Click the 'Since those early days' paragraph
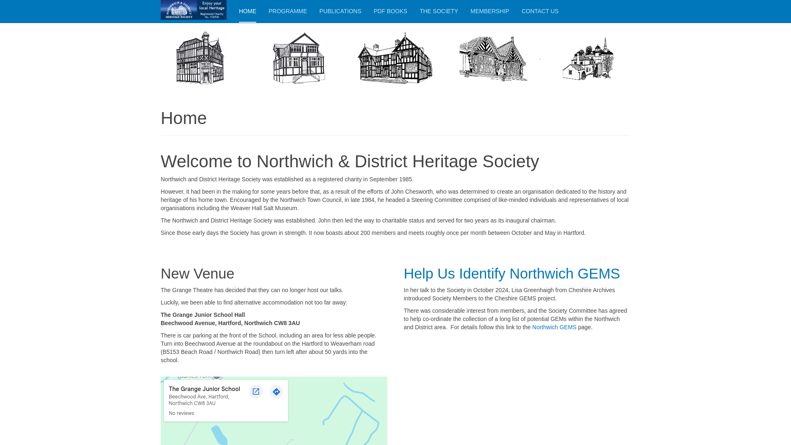Image resolution: width=791 pixels, height=445 pixels. [x=373, y=233]
